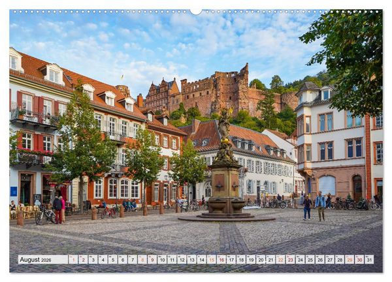The image size is (392, 282).
Task: Select date 10 in the calendar strip
Action: pos(162,260)
